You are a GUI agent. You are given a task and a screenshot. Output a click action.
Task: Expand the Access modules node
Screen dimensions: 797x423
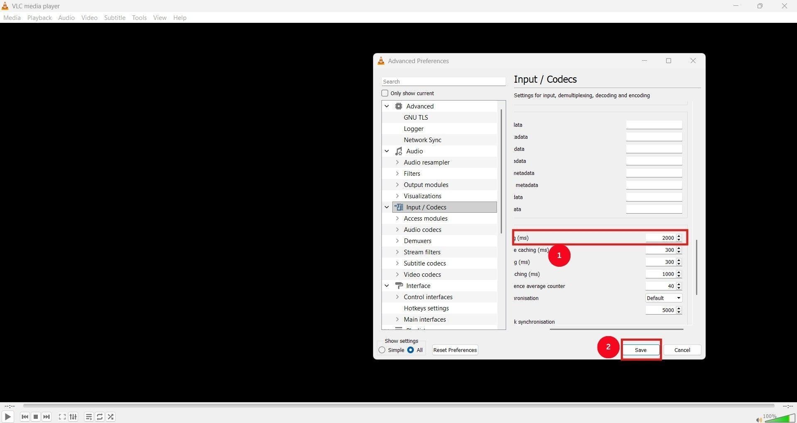tap(397, 219)
